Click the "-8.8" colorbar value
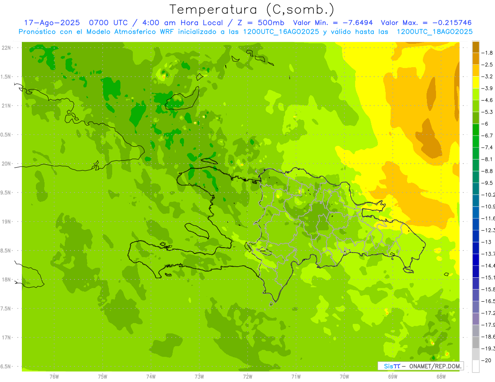The height and width of the screenshot is (382, 495). 488,171
